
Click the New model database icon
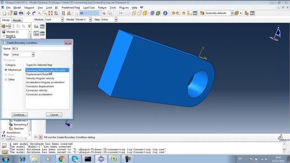coord(5,13)
